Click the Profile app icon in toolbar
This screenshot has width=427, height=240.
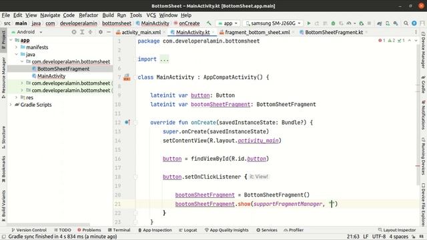pyautogui.click(x=349, y=23)
